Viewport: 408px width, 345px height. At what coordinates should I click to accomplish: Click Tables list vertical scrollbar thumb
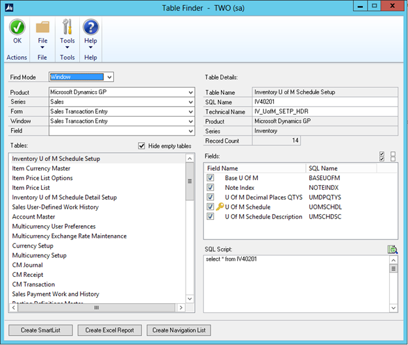click(x=190, y=181)
